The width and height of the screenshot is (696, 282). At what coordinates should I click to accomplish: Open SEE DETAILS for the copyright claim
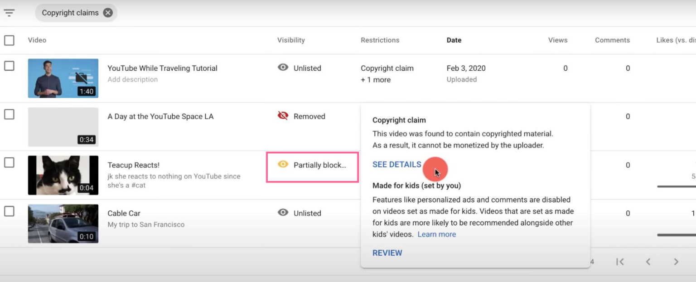(x=396, y=165)
